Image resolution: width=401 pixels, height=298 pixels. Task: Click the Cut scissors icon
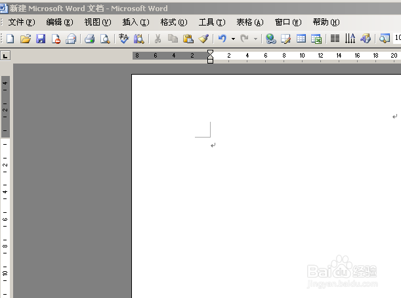click(x=158, y=39)
